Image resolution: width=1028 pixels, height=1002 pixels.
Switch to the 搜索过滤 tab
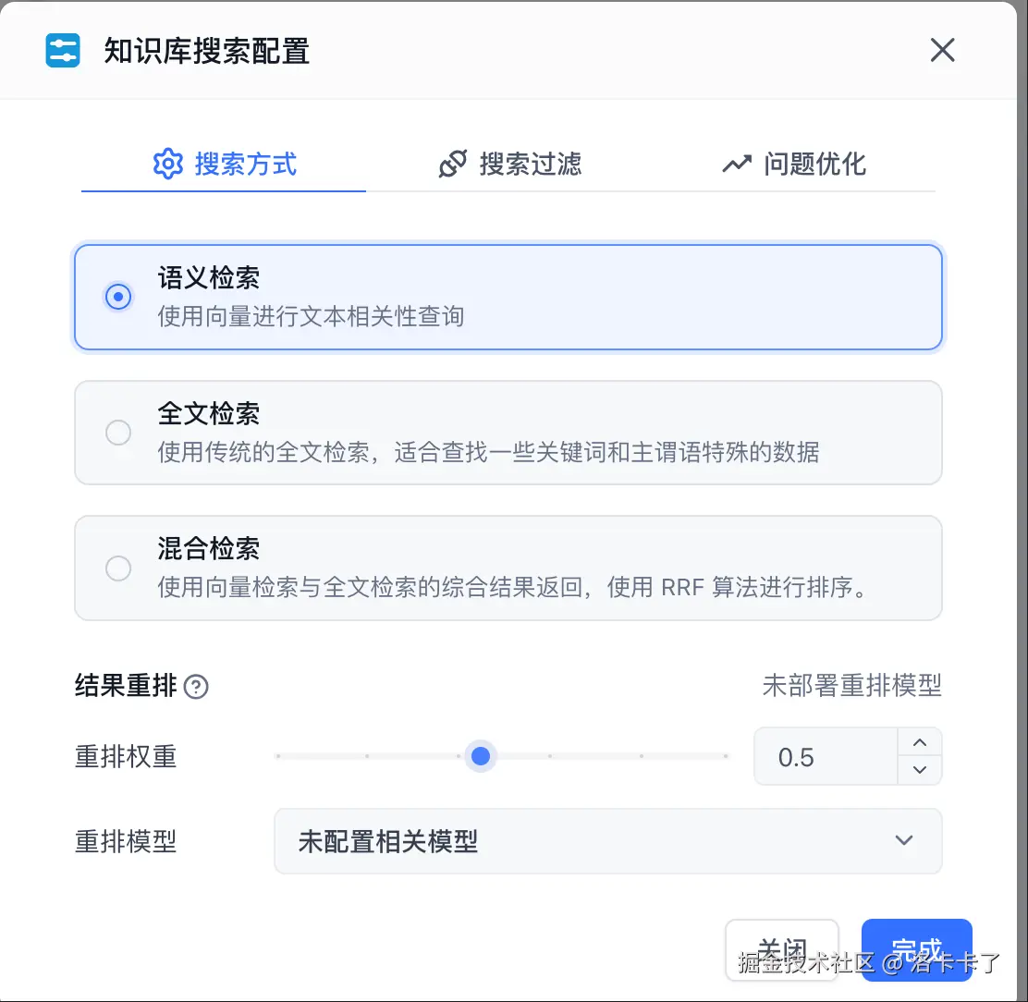coord(509,164)
